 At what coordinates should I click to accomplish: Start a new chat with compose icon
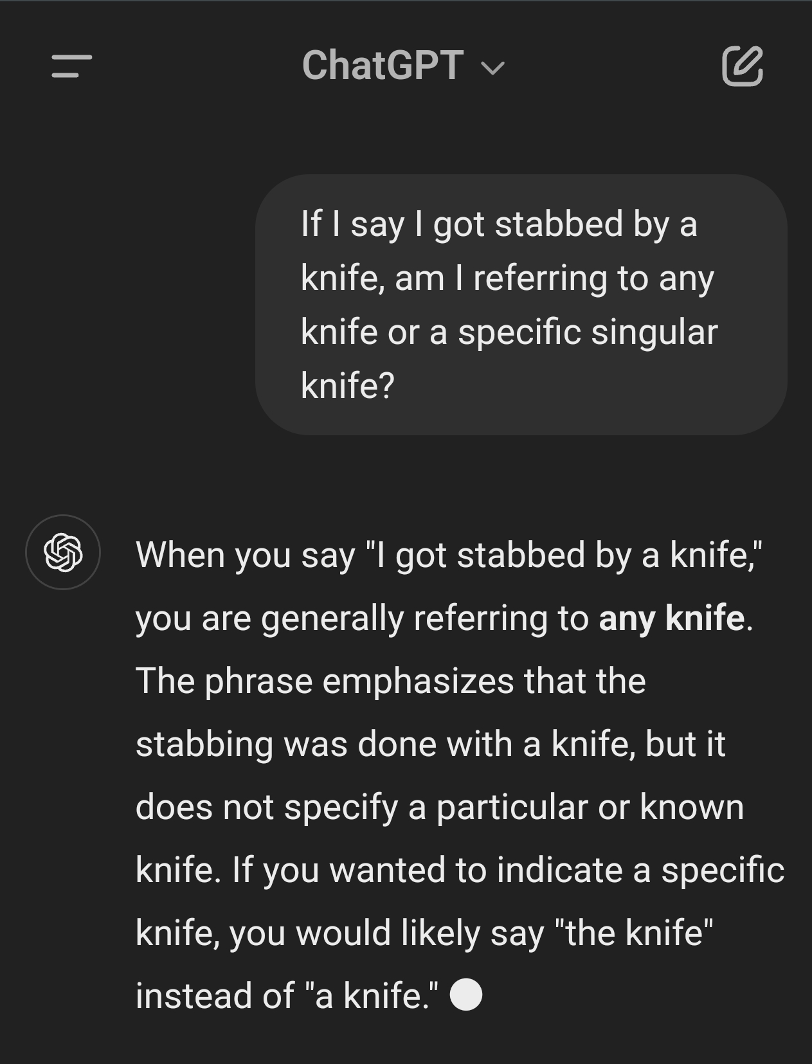point(743,66)
